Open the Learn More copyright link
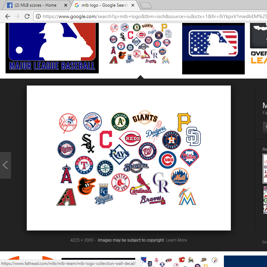Viewport: 267px width, 267px height. pos(176,240)
